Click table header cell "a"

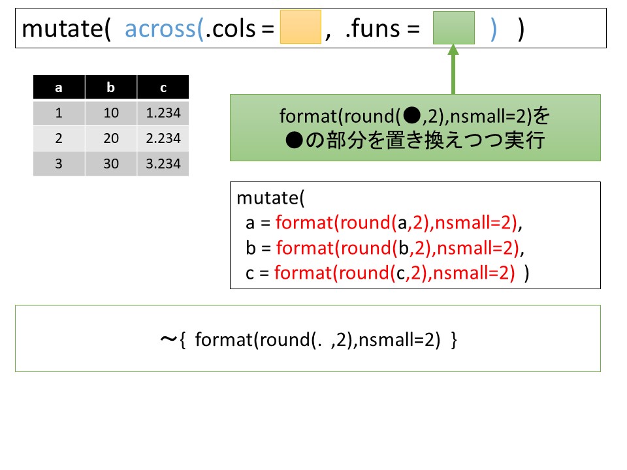click(x=59, y=87)
